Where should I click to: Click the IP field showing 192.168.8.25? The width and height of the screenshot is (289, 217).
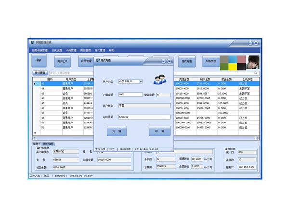(x=247, y=167)
